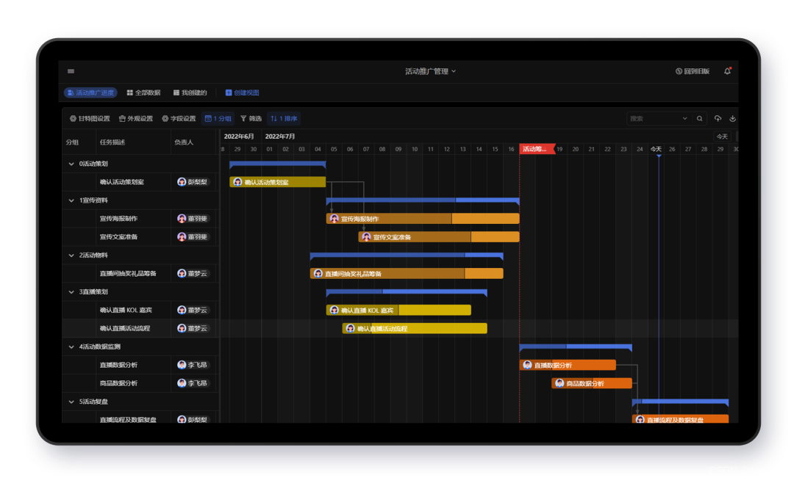The height and width of the screenshot is (483, 794).
Task: Open the search field dropdown arrow
Action: [x=684, y=118]
